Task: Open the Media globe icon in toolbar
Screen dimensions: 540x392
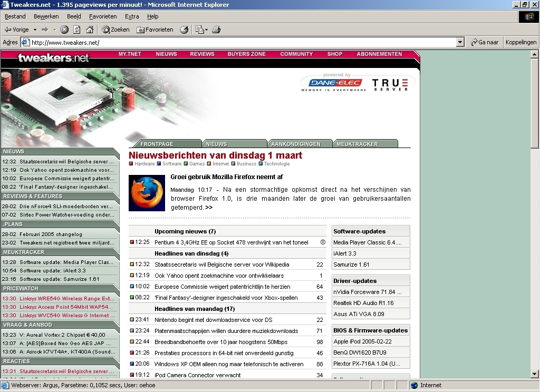Action: click(184, 30)
